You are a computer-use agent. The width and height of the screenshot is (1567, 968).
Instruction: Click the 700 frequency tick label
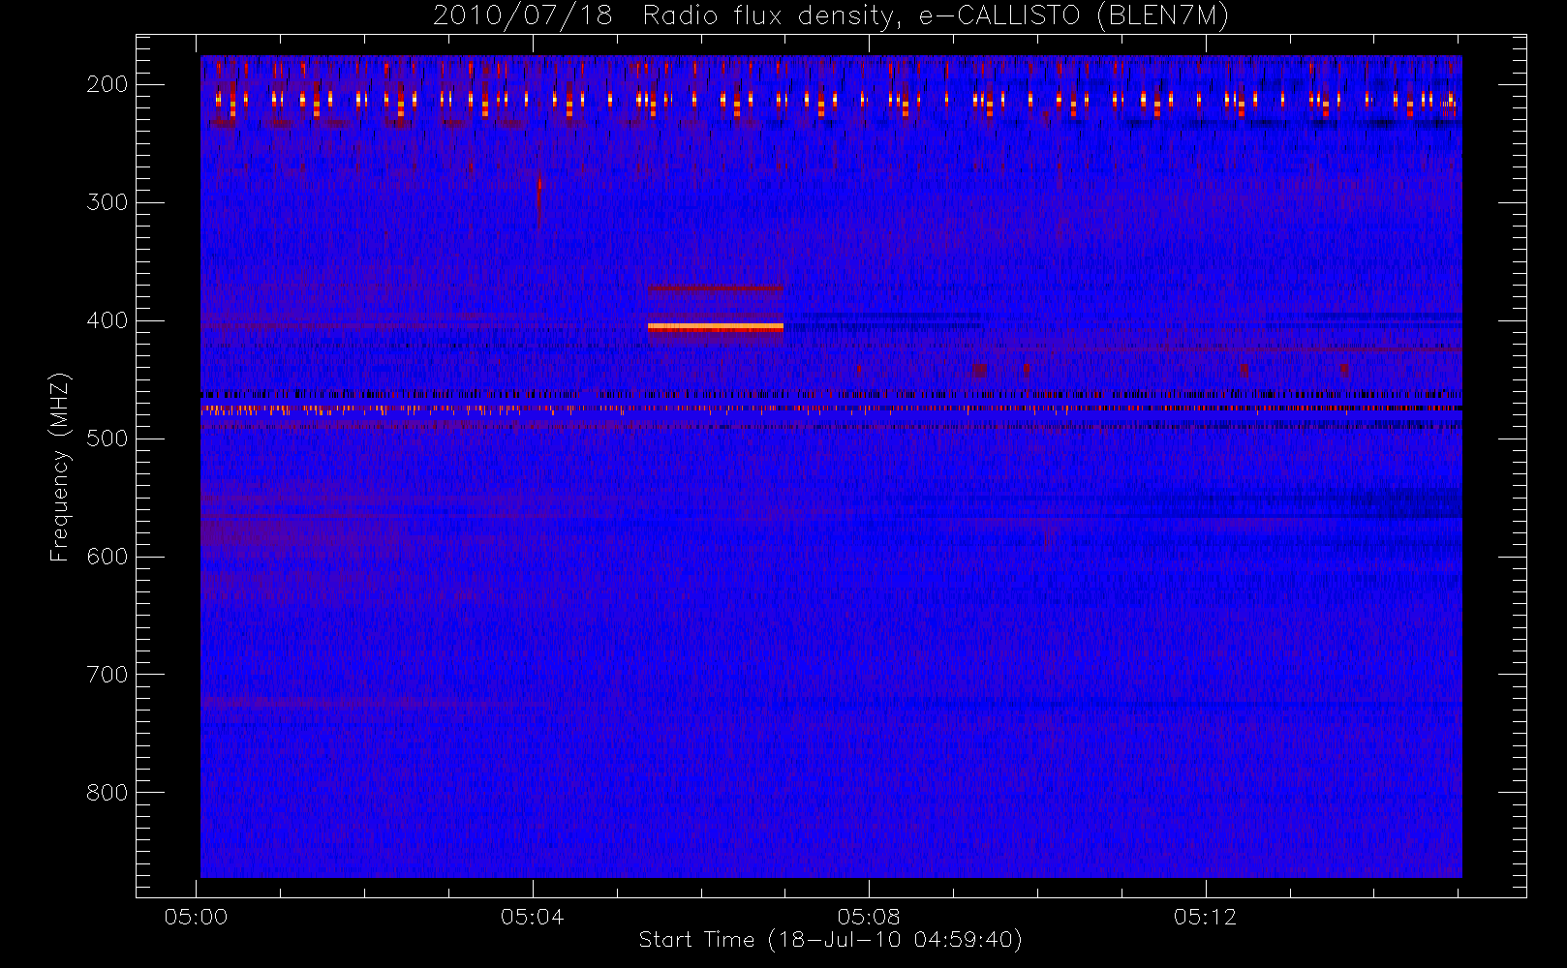(x=107, y=675)
